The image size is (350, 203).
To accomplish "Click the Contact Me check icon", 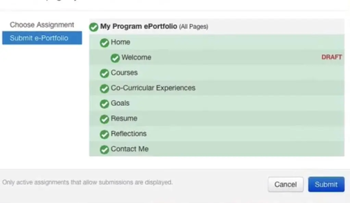I will click(x=104, y=150).
